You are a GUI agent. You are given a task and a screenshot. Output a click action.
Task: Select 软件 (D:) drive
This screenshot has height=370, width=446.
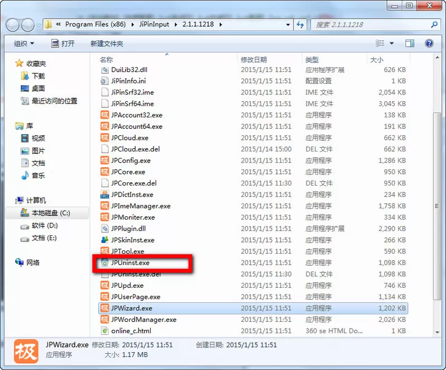tap(44, 226)
